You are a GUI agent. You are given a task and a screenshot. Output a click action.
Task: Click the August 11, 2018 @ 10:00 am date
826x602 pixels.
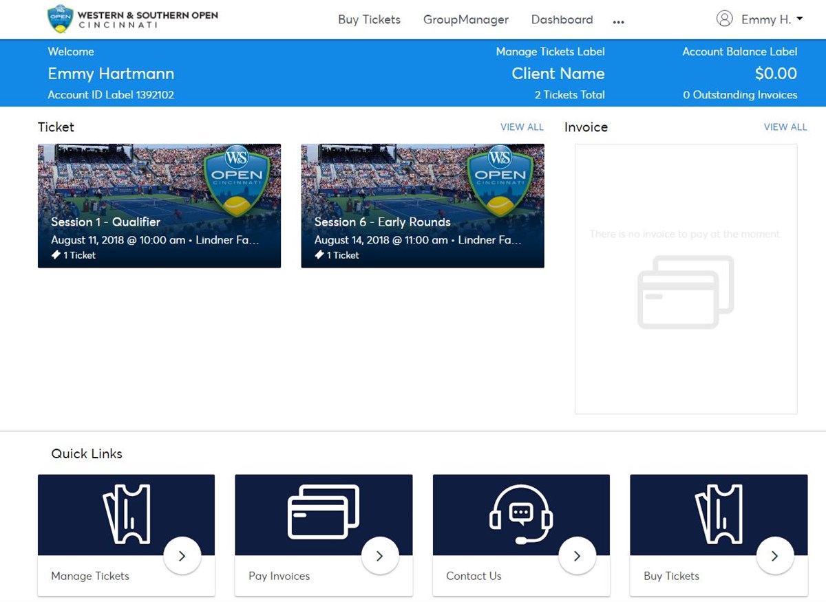click(x=118, y=240)
